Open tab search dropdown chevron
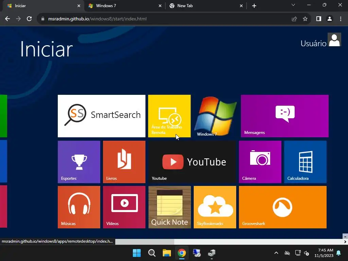The image size is (348, 261). point(293,5)
